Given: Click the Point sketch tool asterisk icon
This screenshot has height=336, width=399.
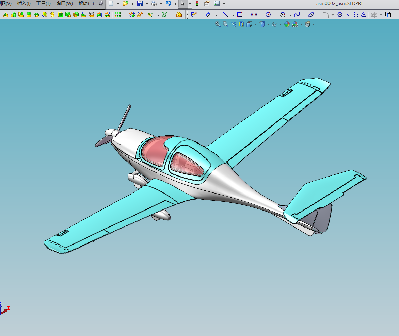Looking at the screenshot, I should coord(348,15).
